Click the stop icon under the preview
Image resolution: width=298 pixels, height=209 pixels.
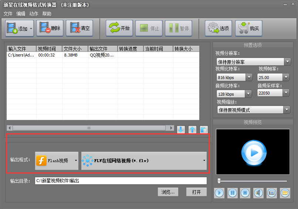(245, 193)
